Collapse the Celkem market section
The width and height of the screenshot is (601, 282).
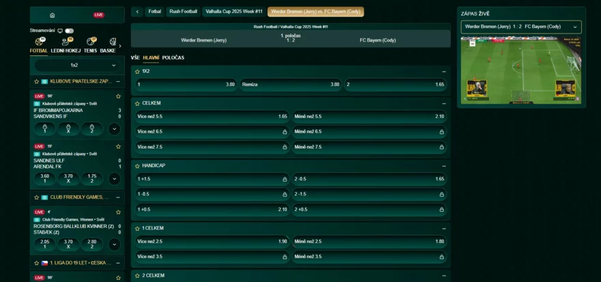click(444, 103)
